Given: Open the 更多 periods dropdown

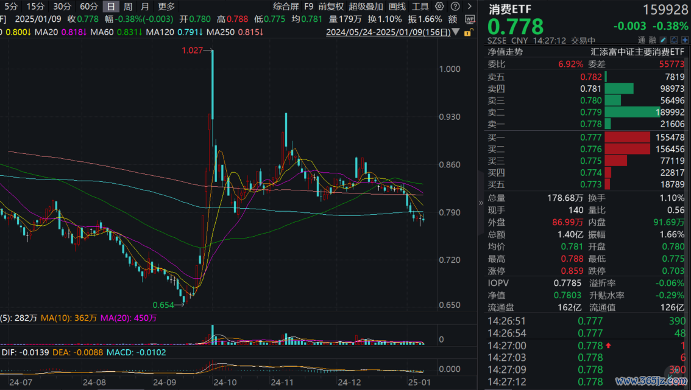Looking at the screenshot, I should pyautogui.click(x=166, y=7).
